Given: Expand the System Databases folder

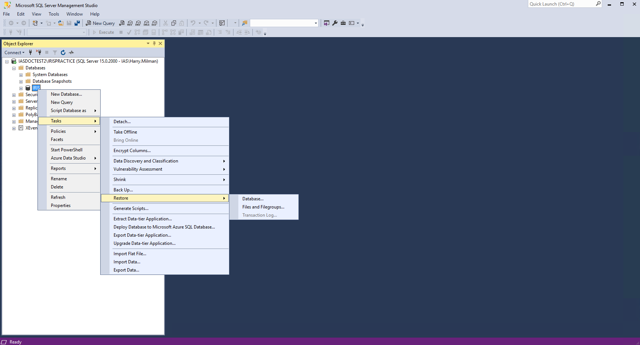Looking at the screenshot, I should pyautogui.click(x=21, y=75).
